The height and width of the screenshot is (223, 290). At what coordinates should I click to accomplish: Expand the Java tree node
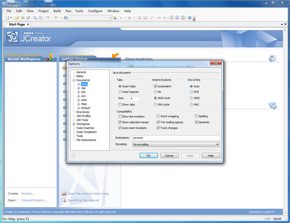[x=79, y=84]
